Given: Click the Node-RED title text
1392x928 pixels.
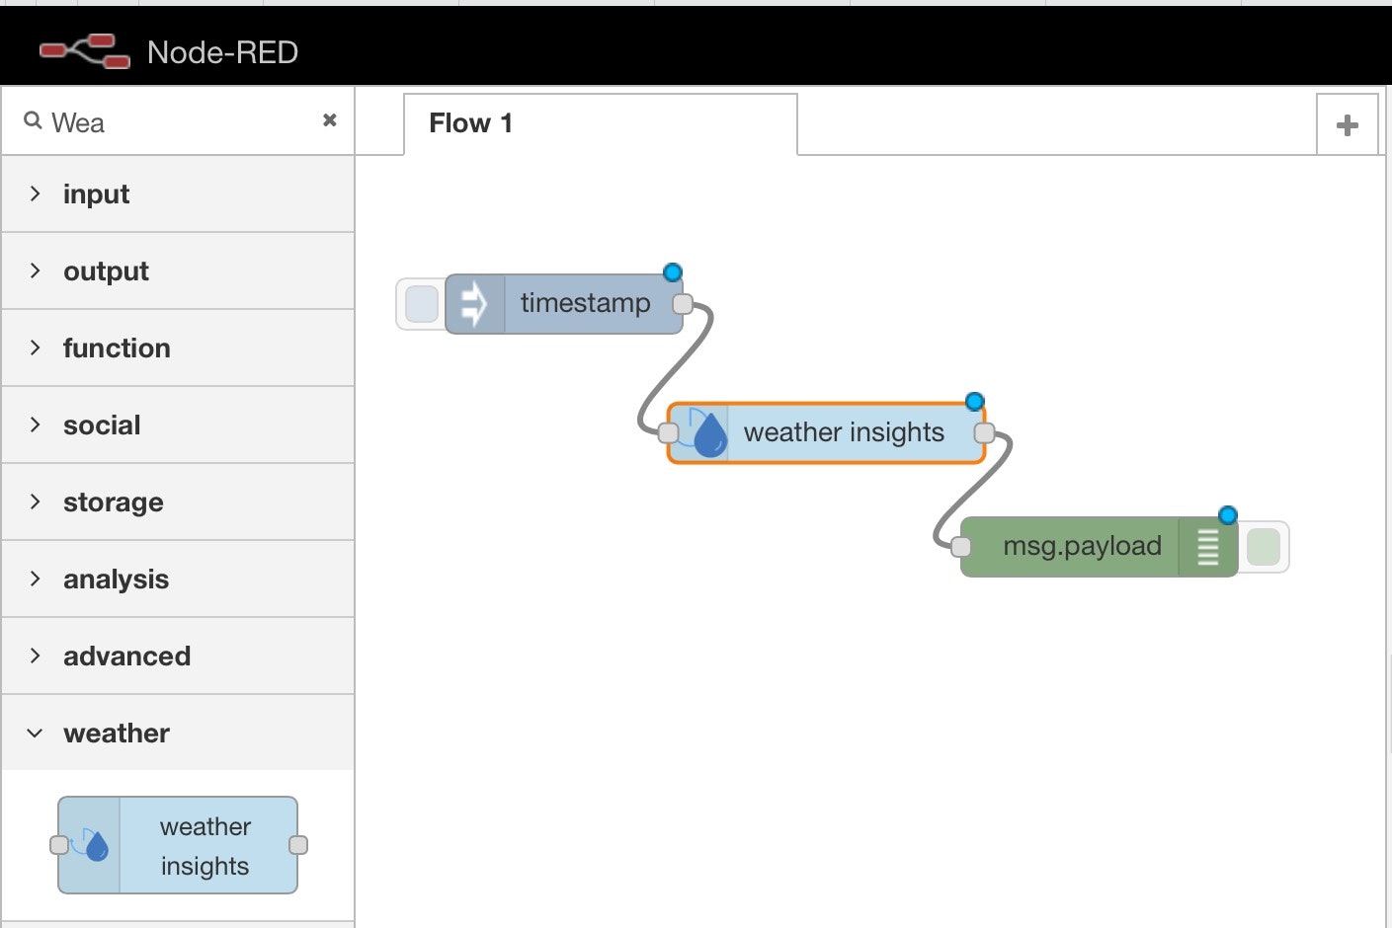Looking at the screenshot, I should [x=222, y=52].
